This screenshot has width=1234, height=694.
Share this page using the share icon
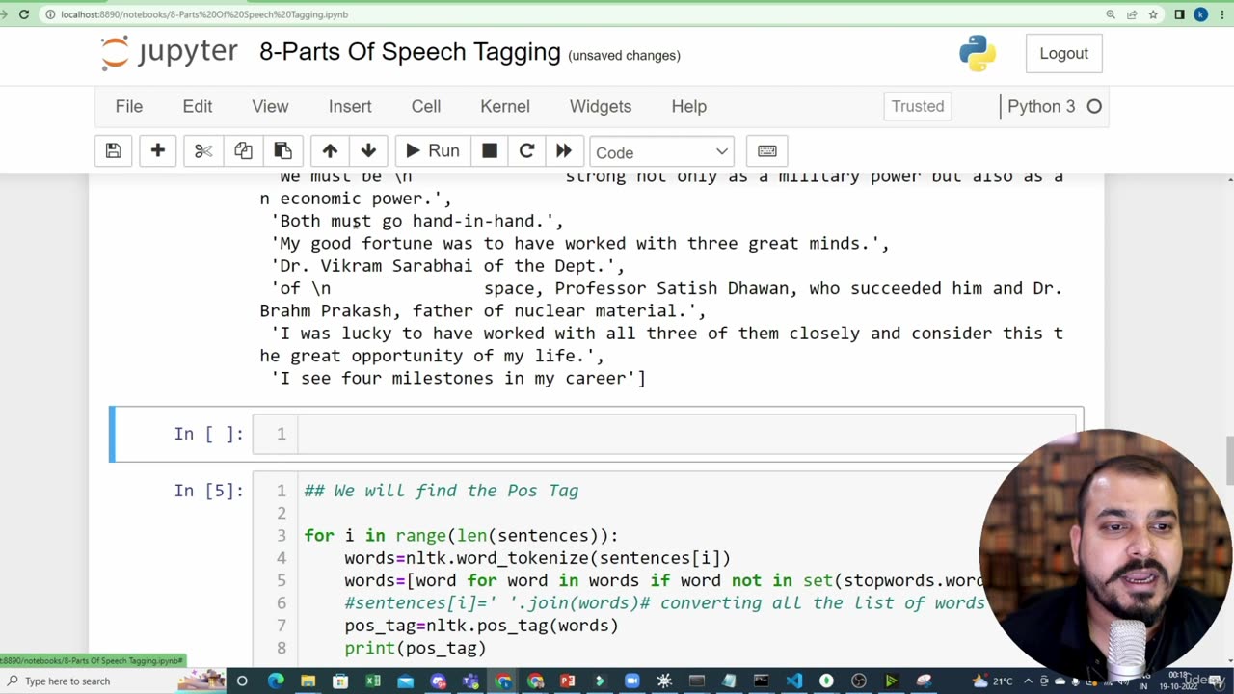pyautogui.click(x=1132, y=14)
